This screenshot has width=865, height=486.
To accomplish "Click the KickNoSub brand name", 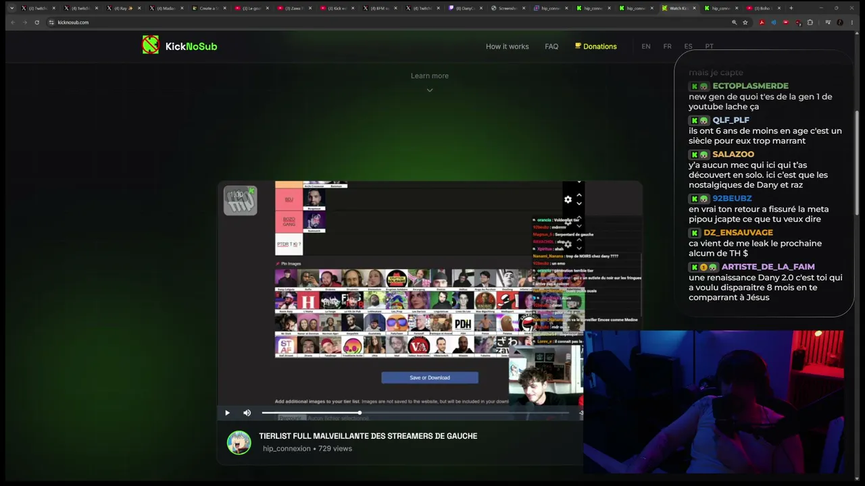I will pos(191,47).
